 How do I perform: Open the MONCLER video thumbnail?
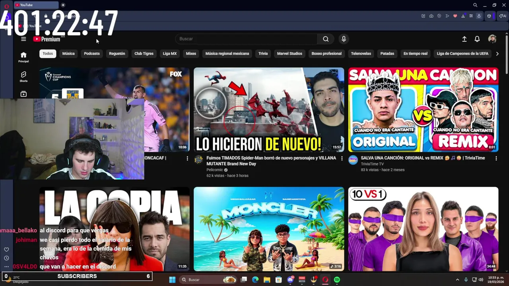(269, 229)
